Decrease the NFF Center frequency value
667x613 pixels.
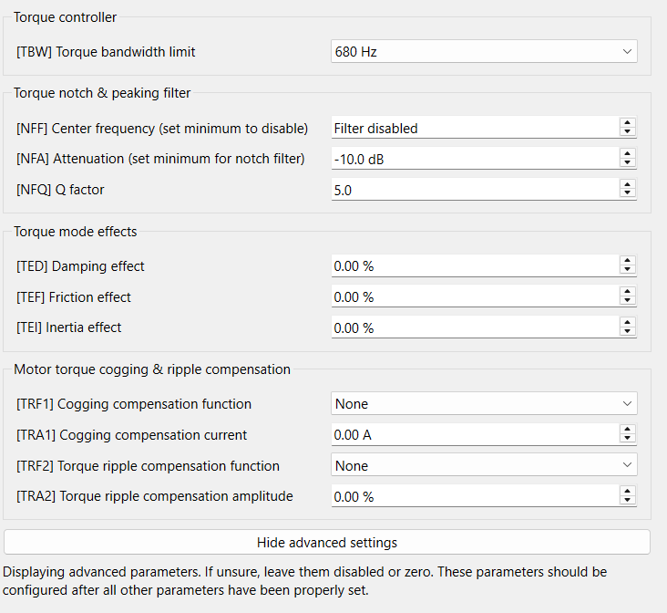coord(627,133)
